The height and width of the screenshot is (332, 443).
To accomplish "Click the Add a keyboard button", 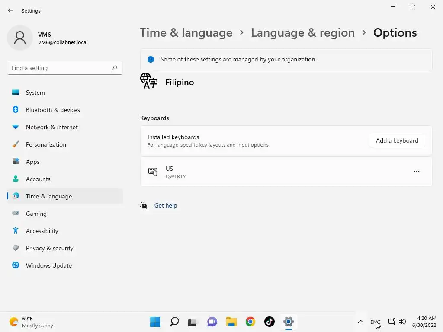I will click(x=397, y=140).
